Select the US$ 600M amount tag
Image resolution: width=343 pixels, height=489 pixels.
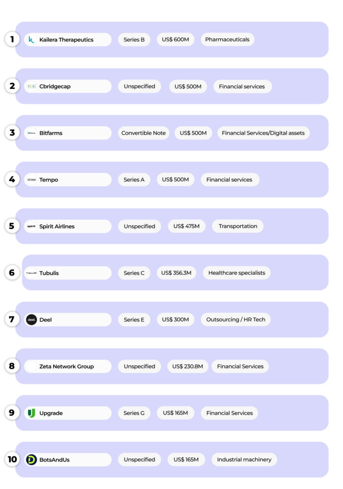click(175, 40)
